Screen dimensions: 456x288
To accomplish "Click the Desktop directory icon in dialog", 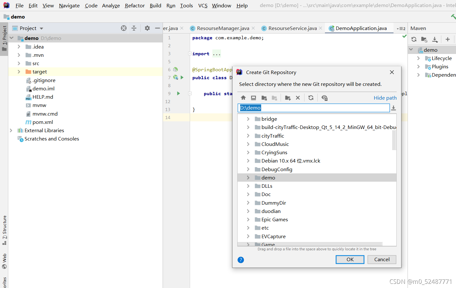I will click(254, 98).
